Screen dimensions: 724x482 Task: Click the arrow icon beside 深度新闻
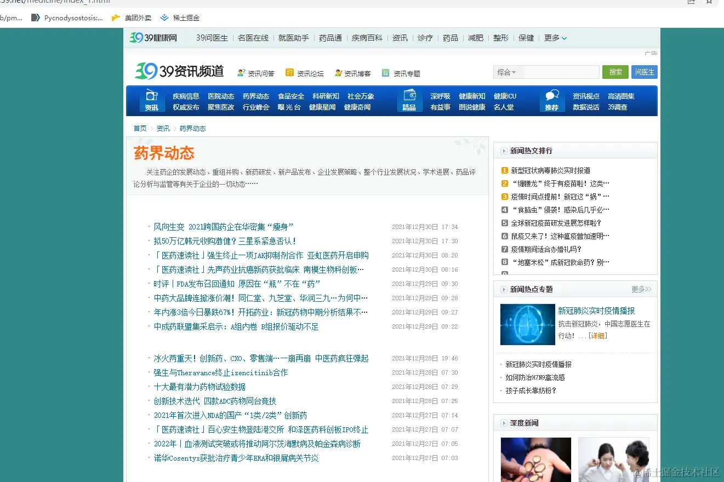(504, 423)
